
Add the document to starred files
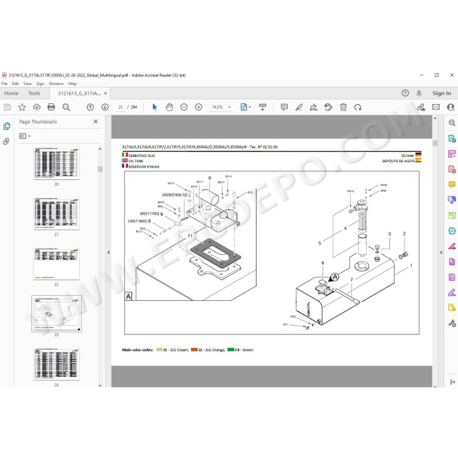click(x=22, y=107)
